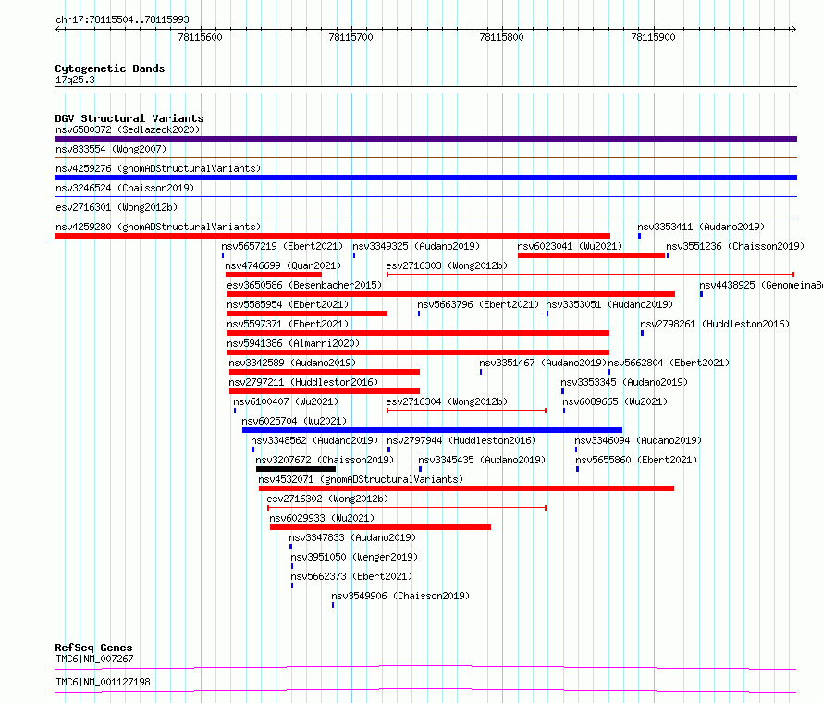Open nsv4259280 (gnomADStructuralVariants) label
823x703 pixels.
158,227
